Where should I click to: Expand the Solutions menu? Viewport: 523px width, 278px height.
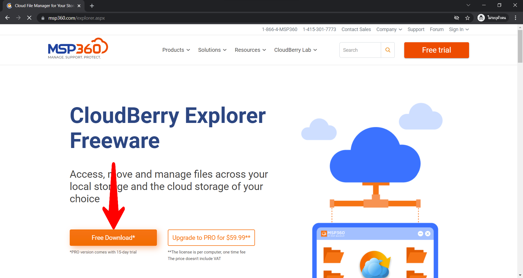click(x=212, y=50)
